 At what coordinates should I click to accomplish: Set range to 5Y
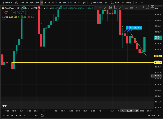32,116
